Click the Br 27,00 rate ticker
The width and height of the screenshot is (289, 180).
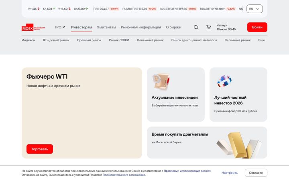click(x=81, y=9)
